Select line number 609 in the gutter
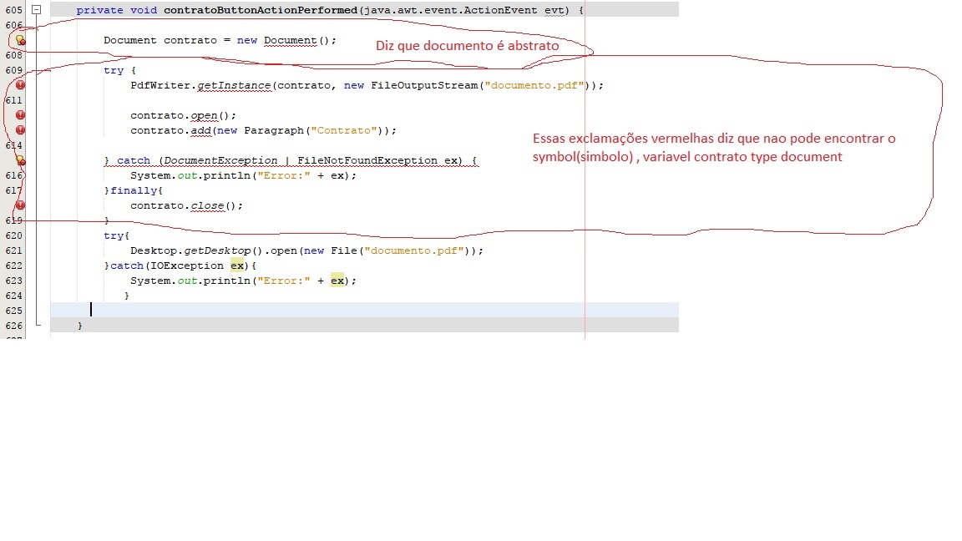This screenshot has width=962, height=541. tap(13, 70)
